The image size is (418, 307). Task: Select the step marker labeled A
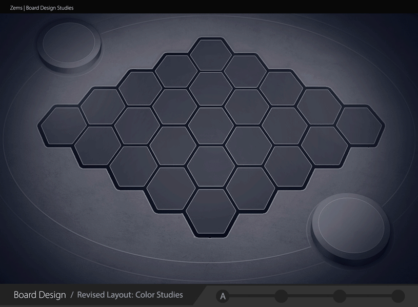[x=223, y=296]
